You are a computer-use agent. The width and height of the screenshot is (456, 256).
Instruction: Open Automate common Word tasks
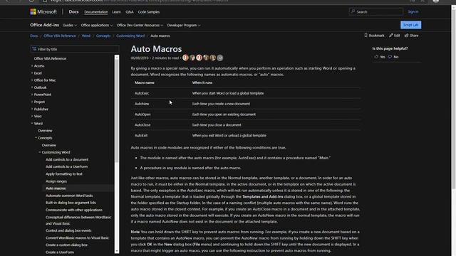click(x=69, y=196)
